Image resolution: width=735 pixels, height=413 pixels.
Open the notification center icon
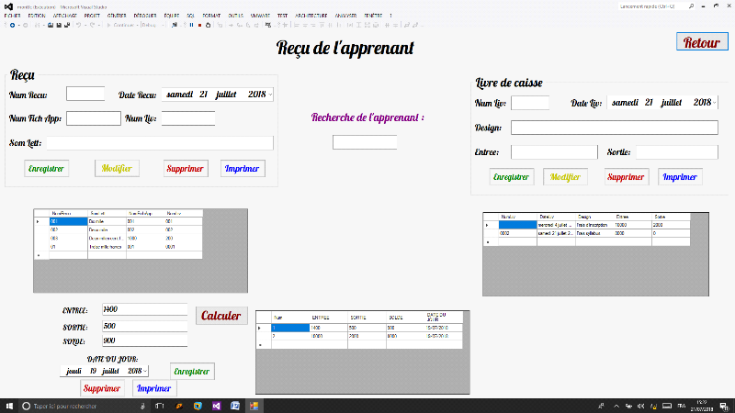pyautogui.click(x=724, y=406)
